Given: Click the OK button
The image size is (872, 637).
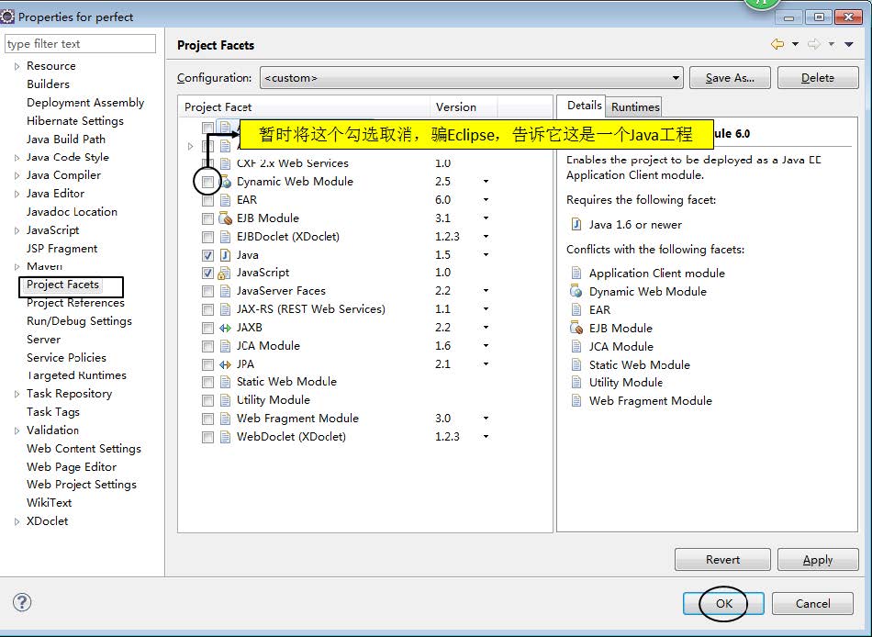Looking at the screenshot, I should pyautogui.click(x=723, y=603).
